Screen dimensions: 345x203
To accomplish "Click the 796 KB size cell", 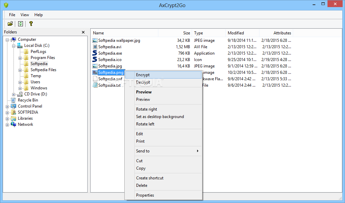I will [184, 53].
